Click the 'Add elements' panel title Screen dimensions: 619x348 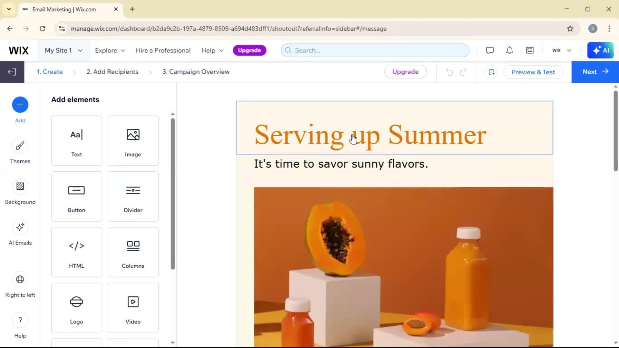point(75,100)
